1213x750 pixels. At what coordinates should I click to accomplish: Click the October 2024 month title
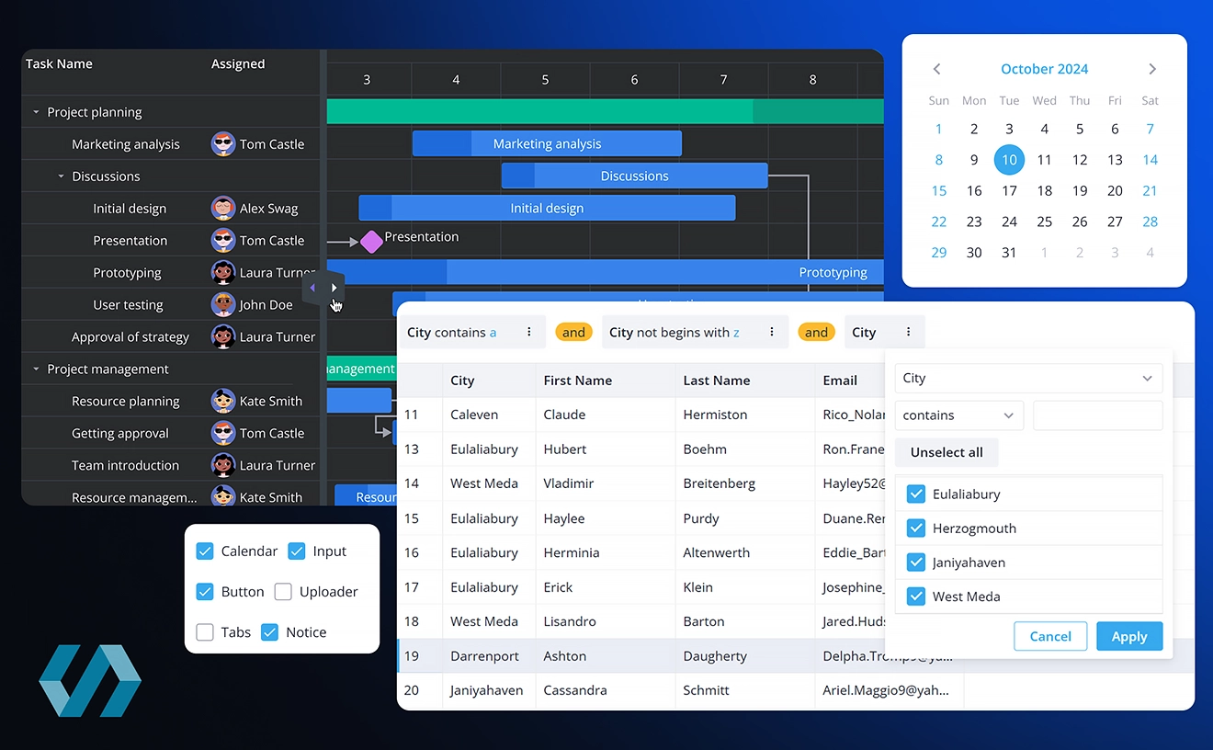tap(1044, 69)
